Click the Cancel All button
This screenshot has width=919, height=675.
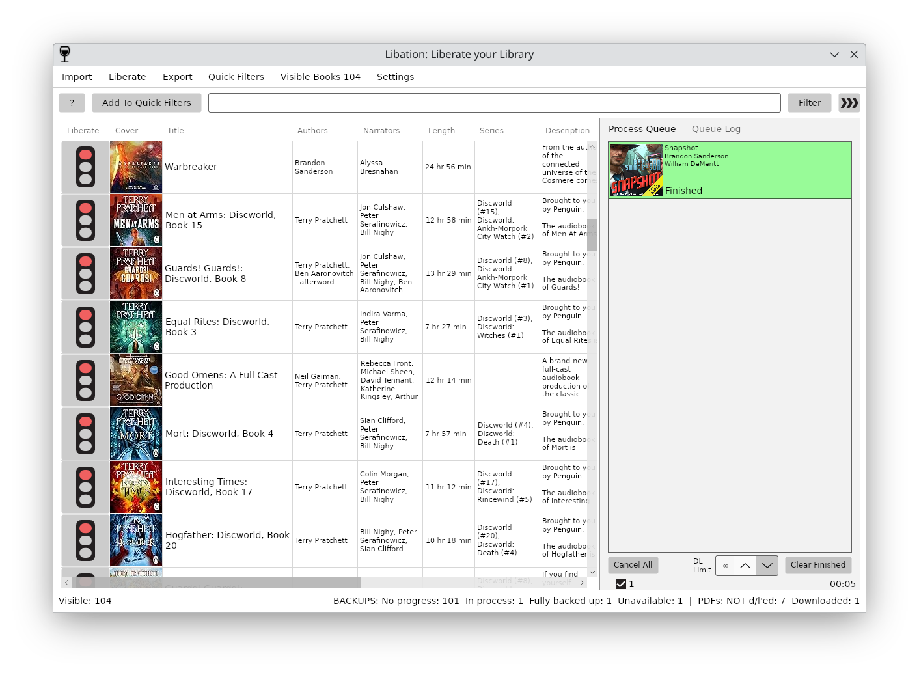633,565
